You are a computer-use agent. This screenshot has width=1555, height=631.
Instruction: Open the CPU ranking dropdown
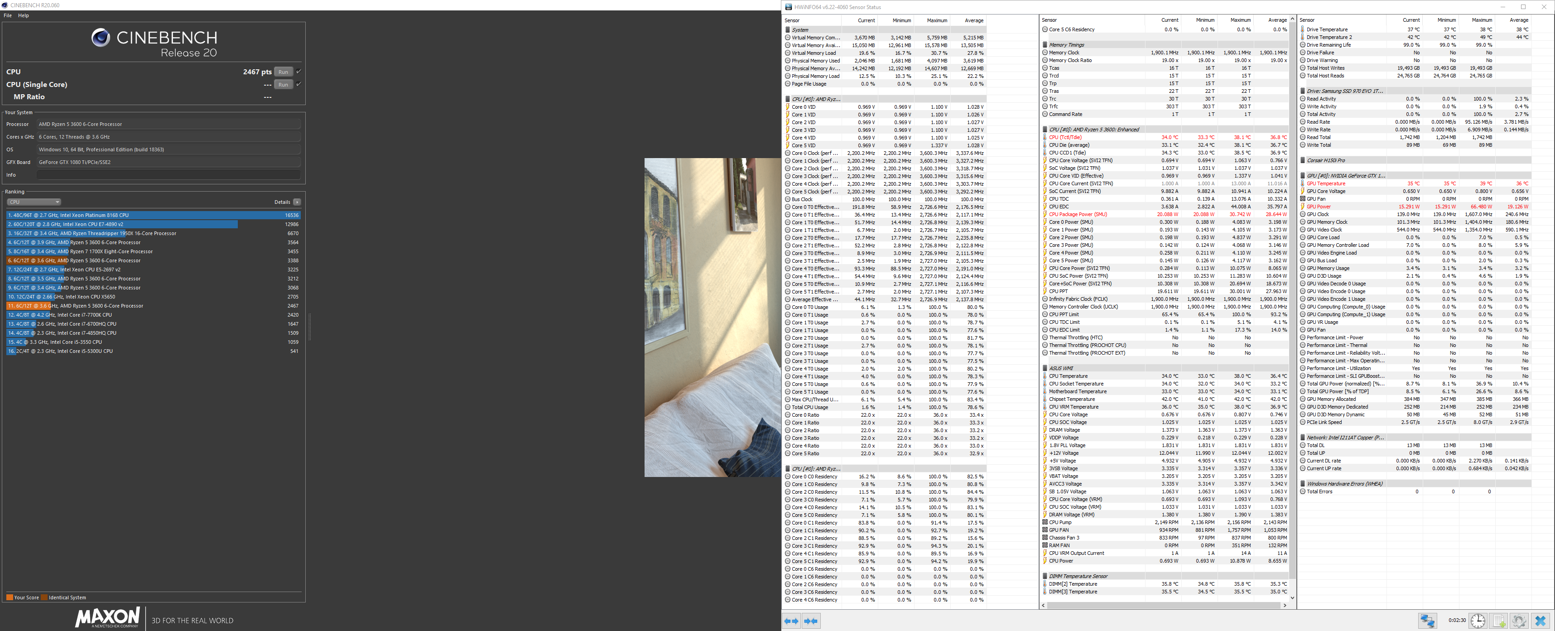point(34,202)
